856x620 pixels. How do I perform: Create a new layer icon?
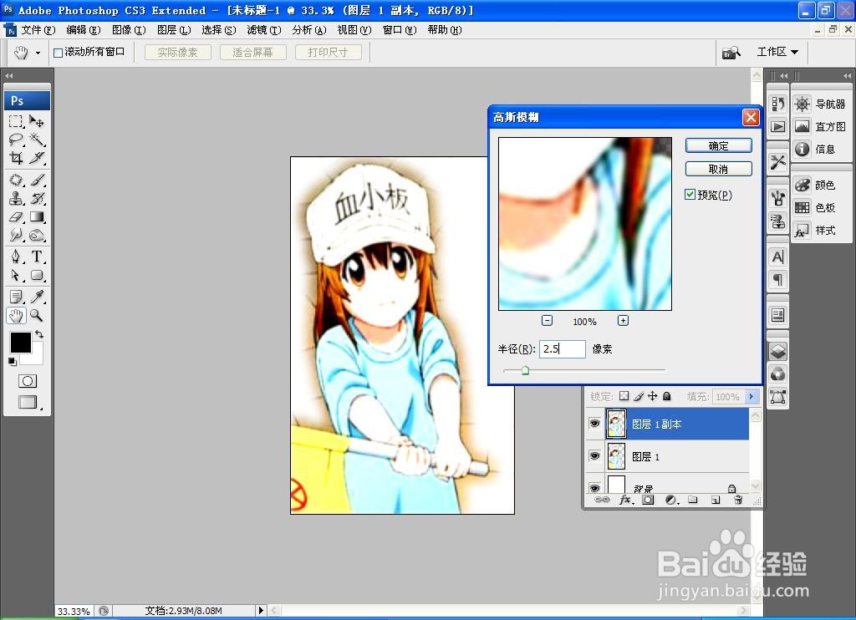click(716, 500)
